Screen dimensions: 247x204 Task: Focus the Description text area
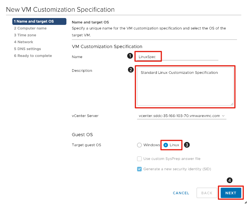185,86
